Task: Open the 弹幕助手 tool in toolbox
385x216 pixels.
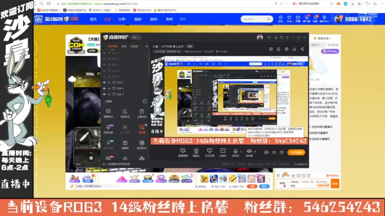Action: pyautogui.click(x=108, y=113)
